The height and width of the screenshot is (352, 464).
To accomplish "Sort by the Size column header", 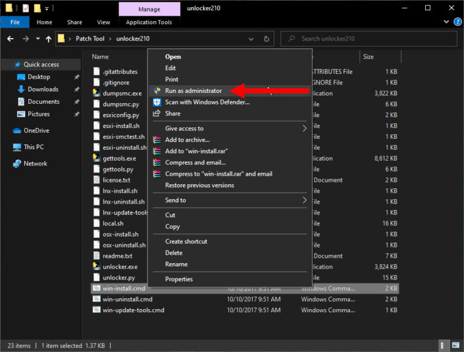I will (x=369, y=57).
